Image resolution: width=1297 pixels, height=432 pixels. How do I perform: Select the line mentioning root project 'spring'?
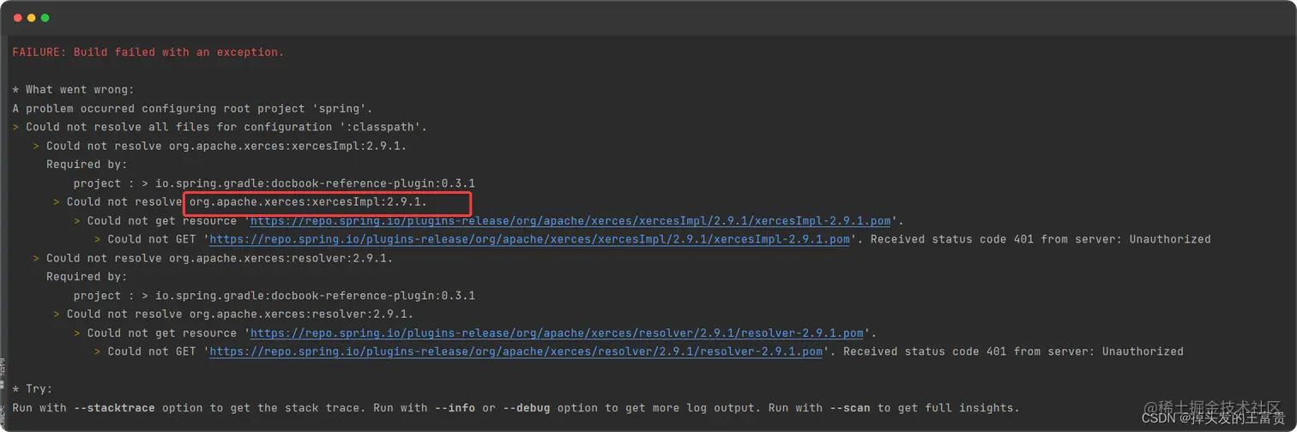pyautogui.click(x=192, y=109)
